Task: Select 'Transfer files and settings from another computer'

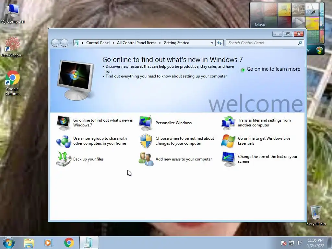Action: [264, 123]
